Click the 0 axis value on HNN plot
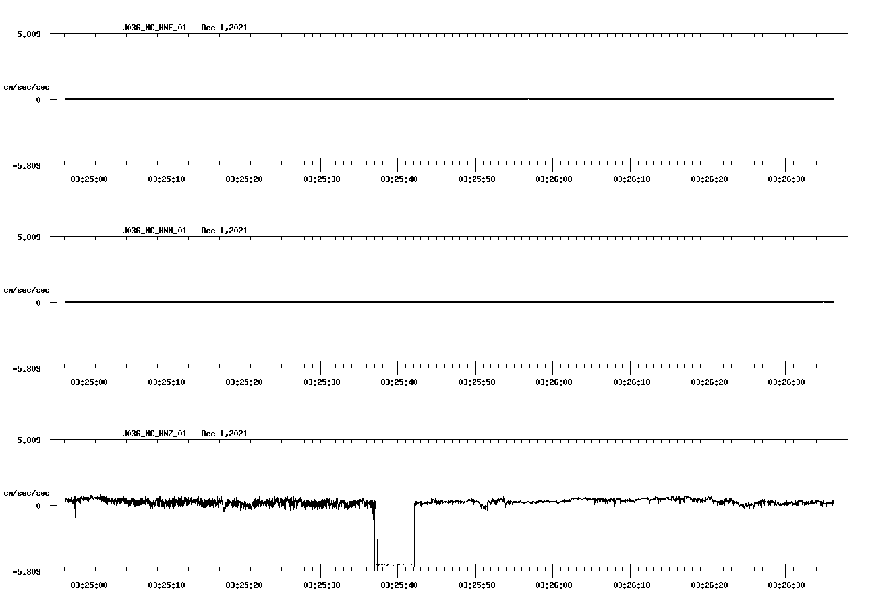Viewport: 895px width, 609px height. click(x=38, y=303)
